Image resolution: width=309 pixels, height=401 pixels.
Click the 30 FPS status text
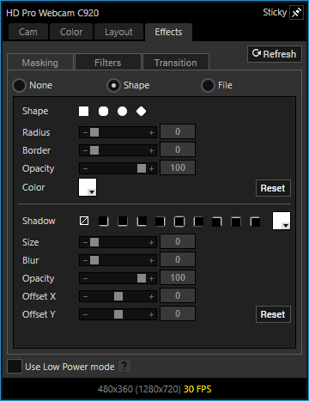[197, 389]
